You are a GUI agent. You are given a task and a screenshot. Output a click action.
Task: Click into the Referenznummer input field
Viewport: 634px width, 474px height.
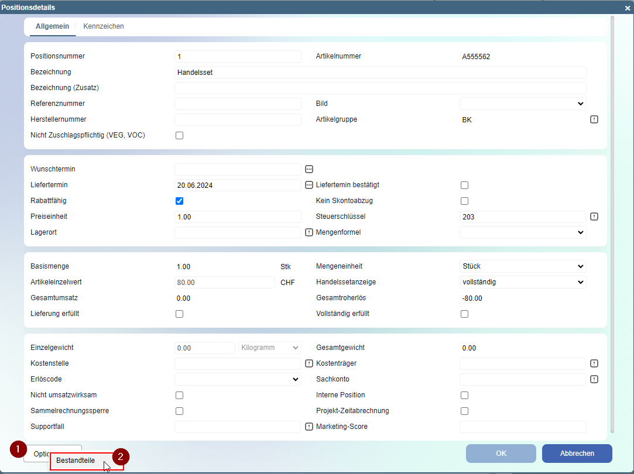[238, 104]
